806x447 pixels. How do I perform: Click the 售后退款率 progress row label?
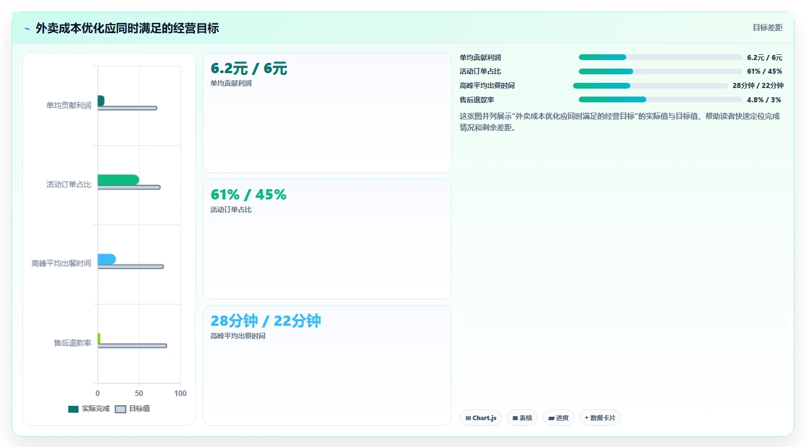477,99
